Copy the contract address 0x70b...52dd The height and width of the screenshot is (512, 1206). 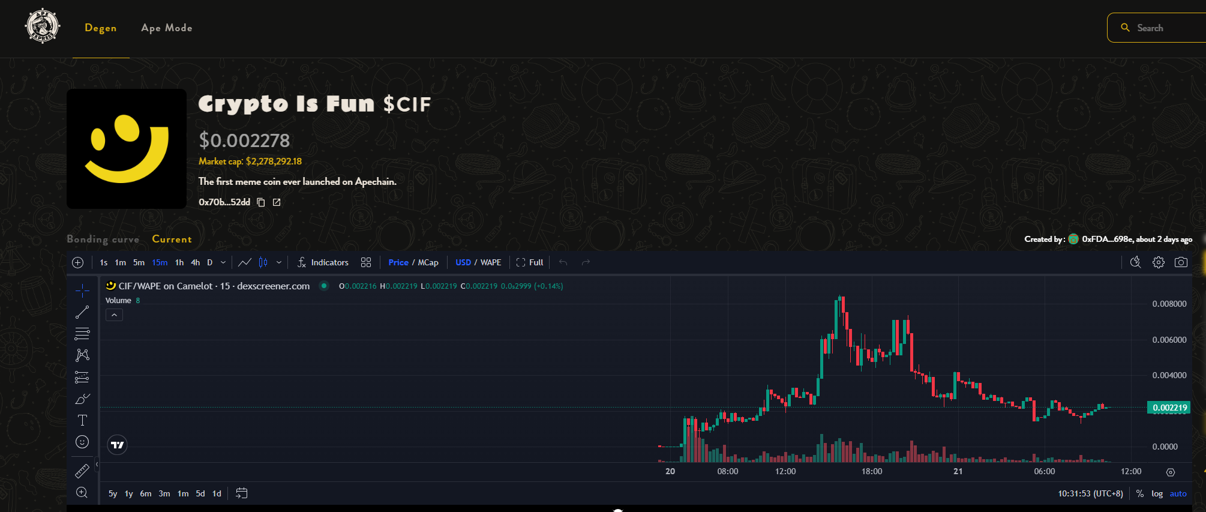click(261, 202)
